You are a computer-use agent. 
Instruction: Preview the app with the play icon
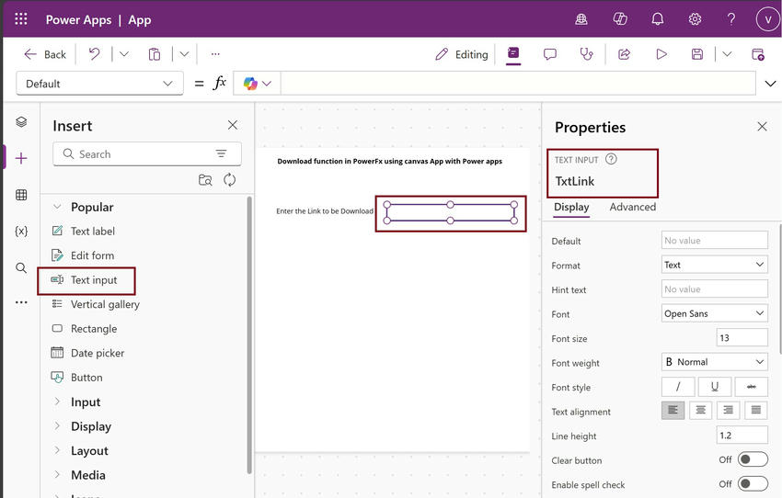tap(661, 54)
